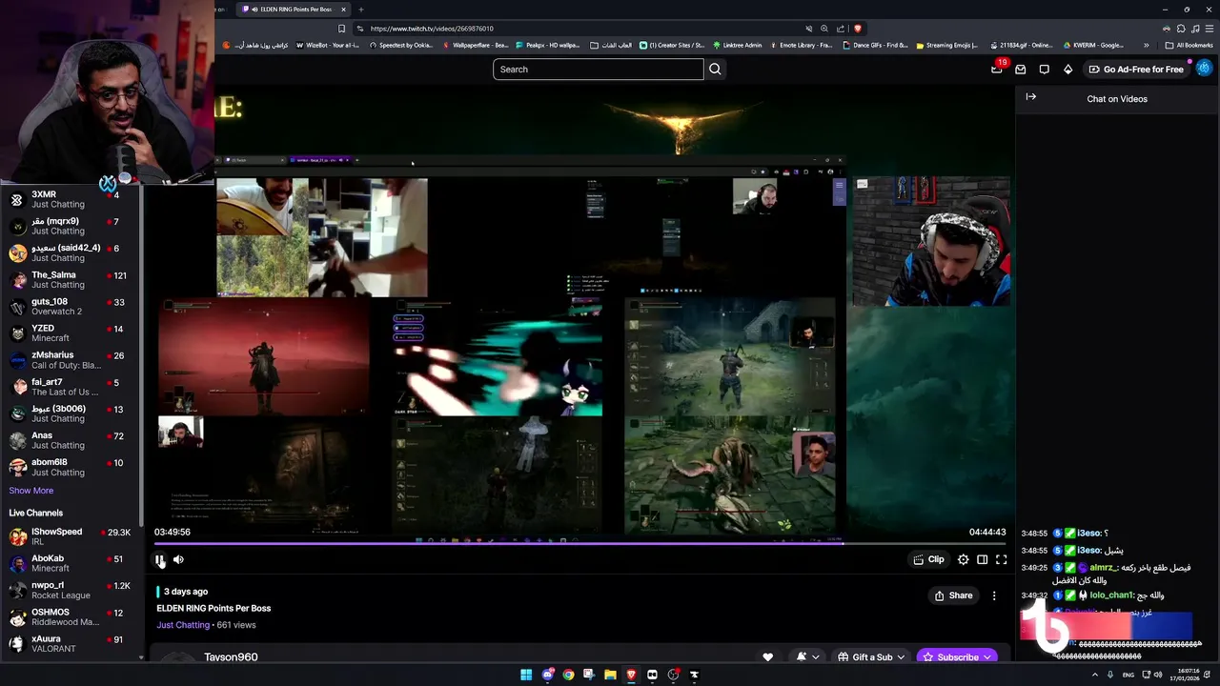Toggle theatre mode in the player
This screenshot has height=686, width=1220.
(983, 560)
